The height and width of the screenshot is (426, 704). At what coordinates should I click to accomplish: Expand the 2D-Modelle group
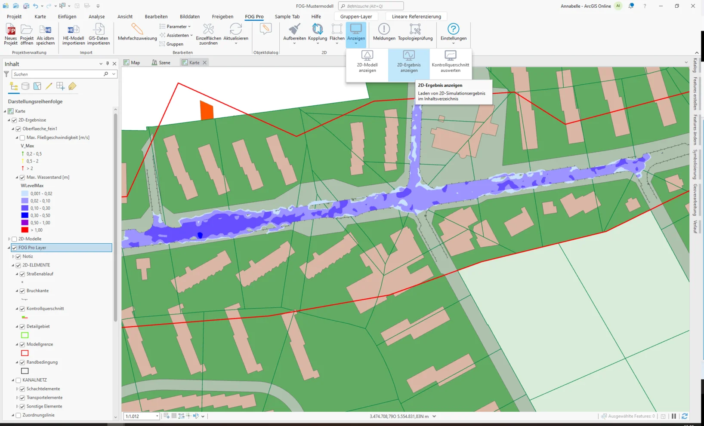coord(9,239)
